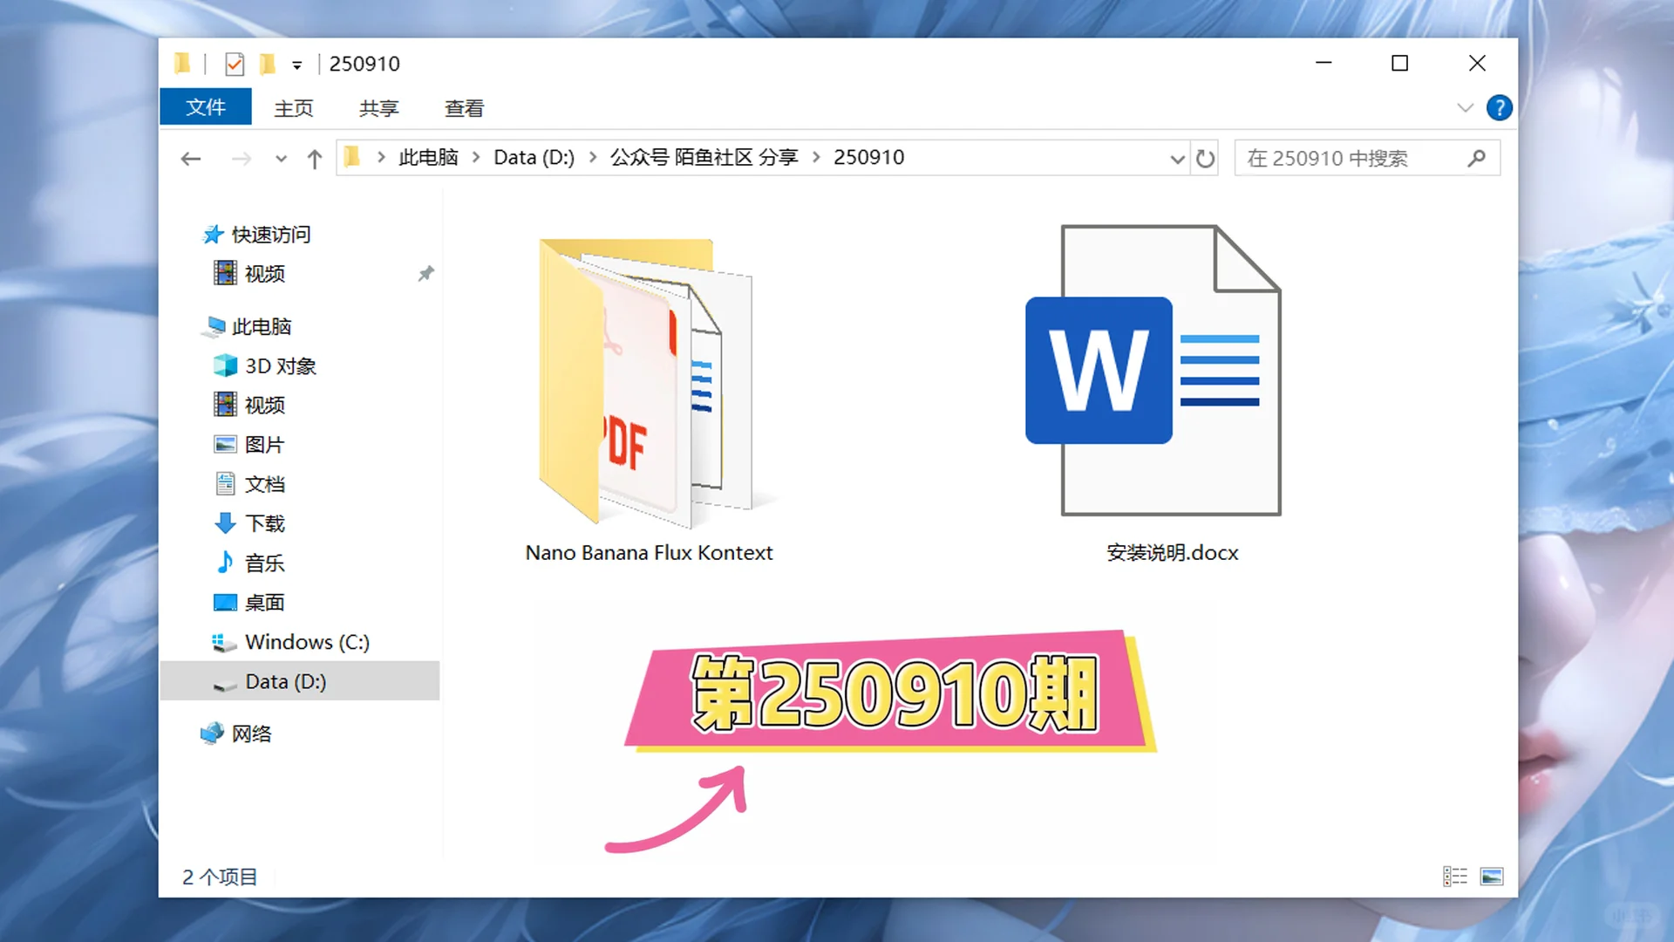The height and width of the screenshot is (942, 1674).
Task: Open the 文件 ribbon tab
Action: (206, 107)
